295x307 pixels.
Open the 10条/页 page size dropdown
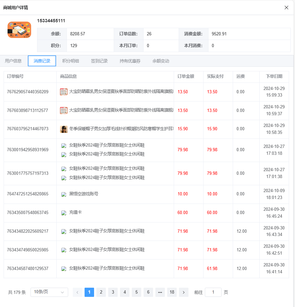tap(49, 292)
